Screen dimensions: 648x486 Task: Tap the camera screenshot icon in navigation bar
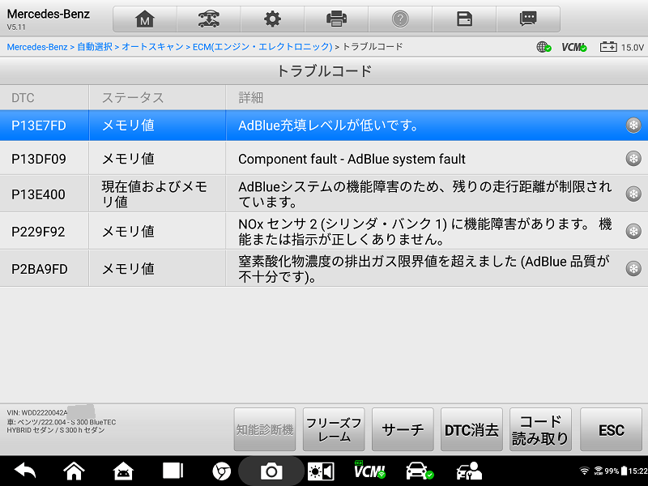(x=271, y=471)
